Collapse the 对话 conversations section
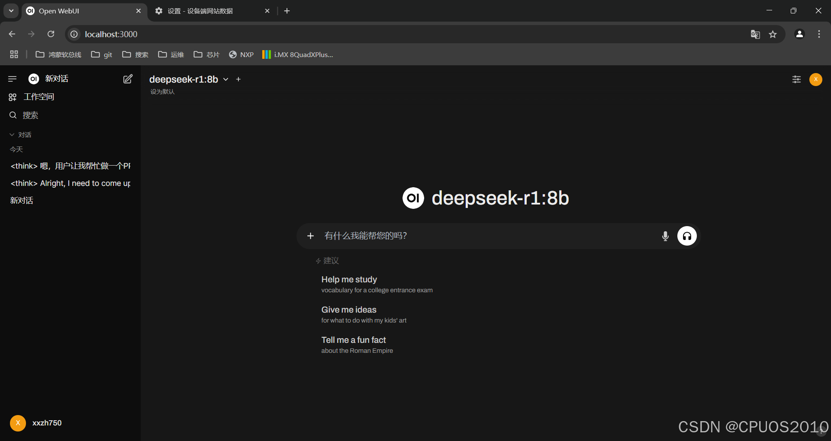The image size is (831, 441). (20, 134)
